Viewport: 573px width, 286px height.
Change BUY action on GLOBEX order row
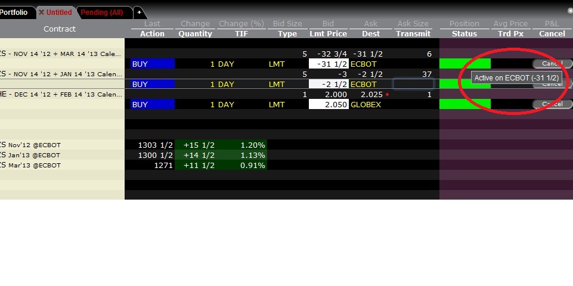(153, 104)
